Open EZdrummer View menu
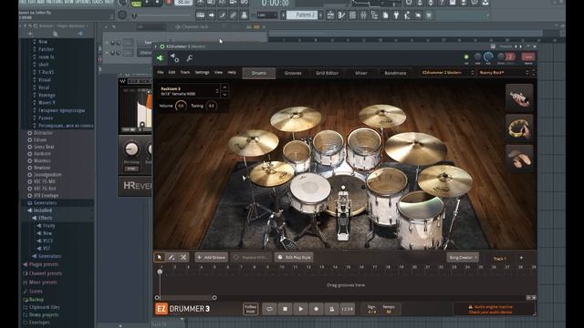Screen dimensions: 584x328 tap(218, 72)
